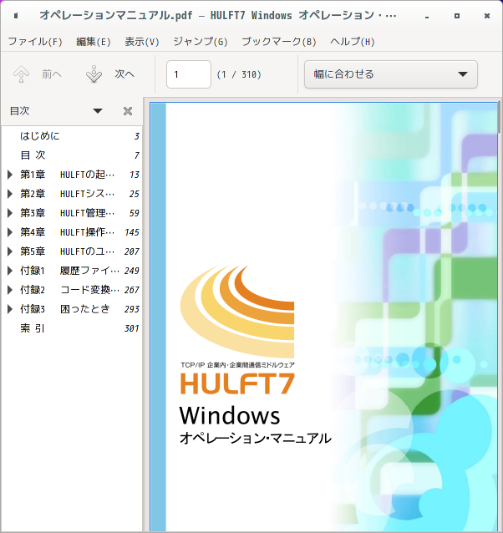Click the window menu icon in title bar
The image size is (503, 533).
point(16,16)
